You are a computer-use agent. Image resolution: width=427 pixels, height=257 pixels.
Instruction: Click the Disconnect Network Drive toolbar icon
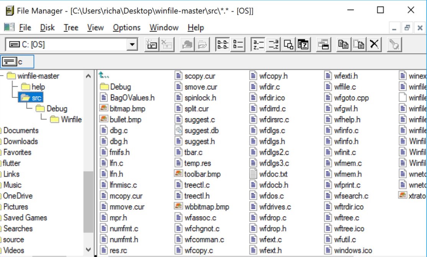[167, 44]
